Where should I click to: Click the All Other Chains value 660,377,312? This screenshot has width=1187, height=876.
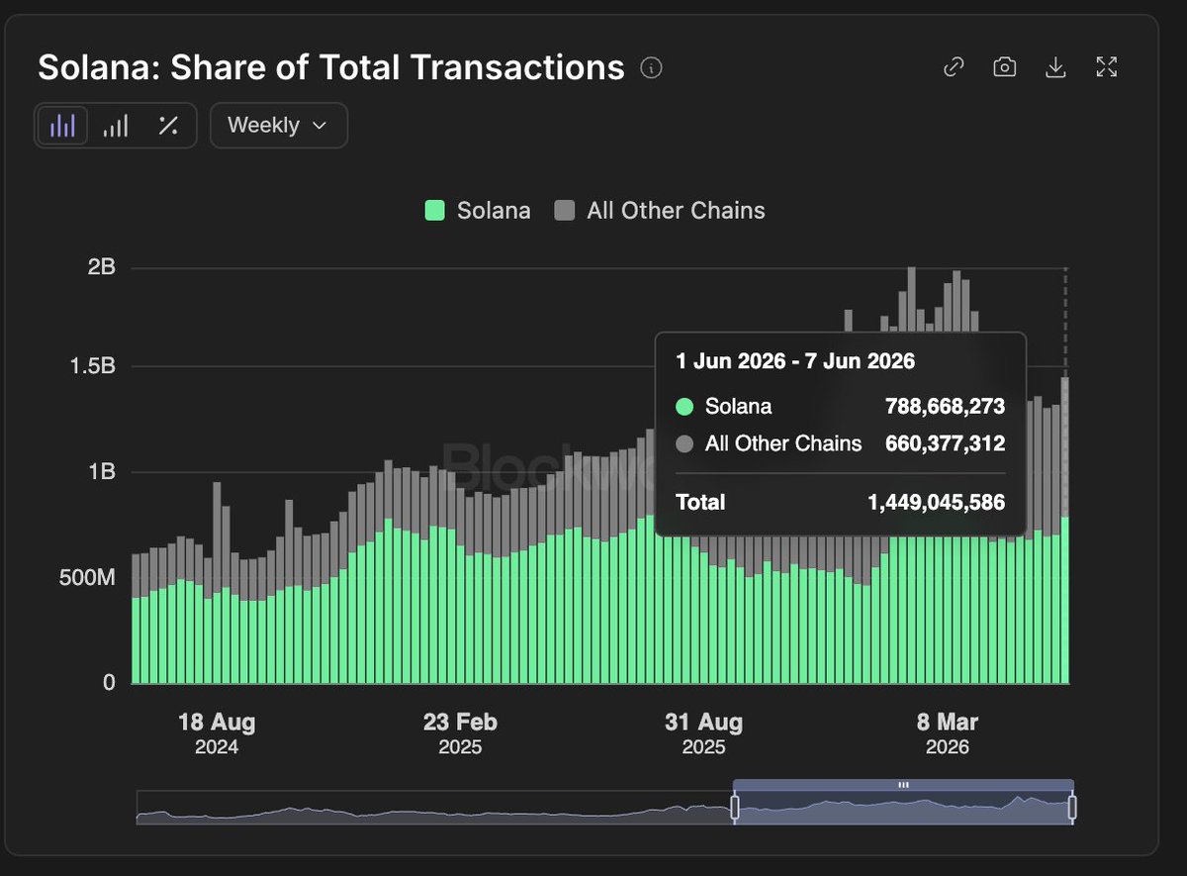[x=945, y=443]
